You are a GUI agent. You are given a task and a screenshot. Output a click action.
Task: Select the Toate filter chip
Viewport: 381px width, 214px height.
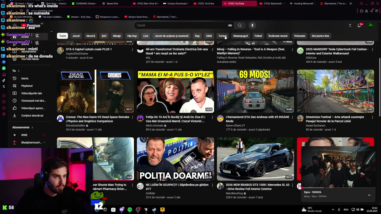63,36
